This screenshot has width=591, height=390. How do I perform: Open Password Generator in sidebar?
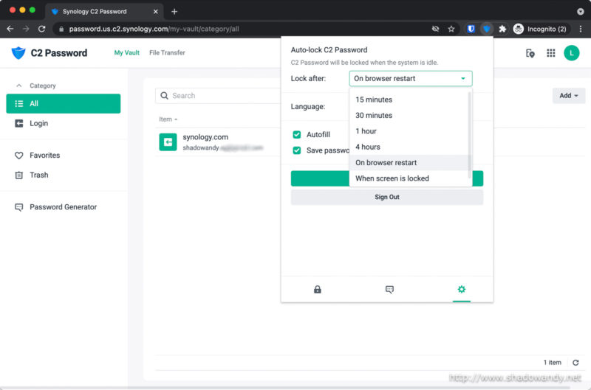point(63,207)
